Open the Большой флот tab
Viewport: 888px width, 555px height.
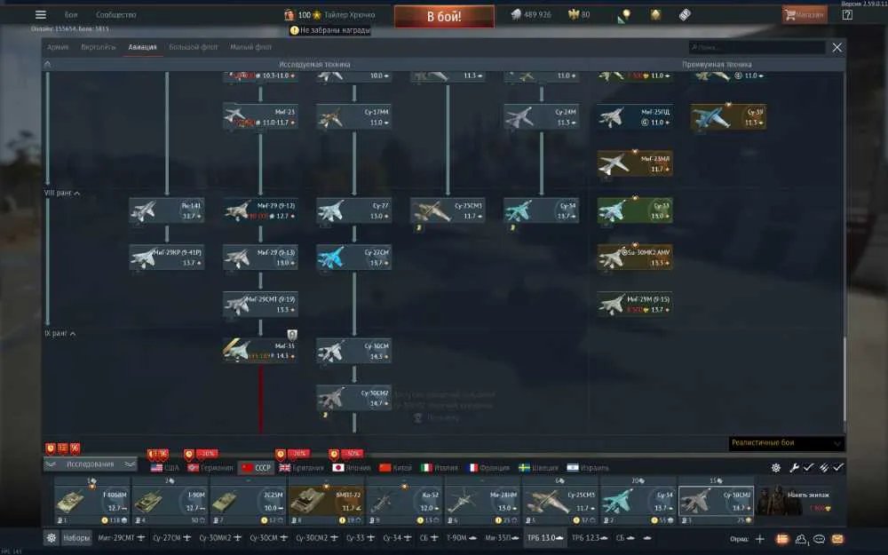pos(193,47)
